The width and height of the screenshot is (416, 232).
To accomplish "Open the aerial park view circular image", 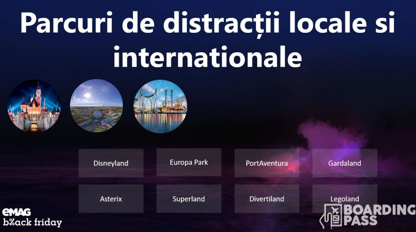I will click(x=97, y=106).
